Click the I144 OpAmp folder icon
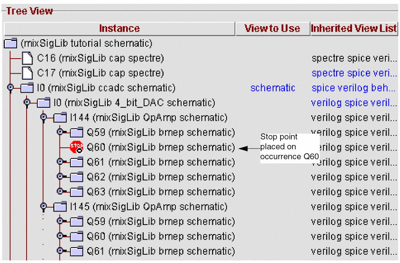400x263 pixels. click(x=60, y=118)
